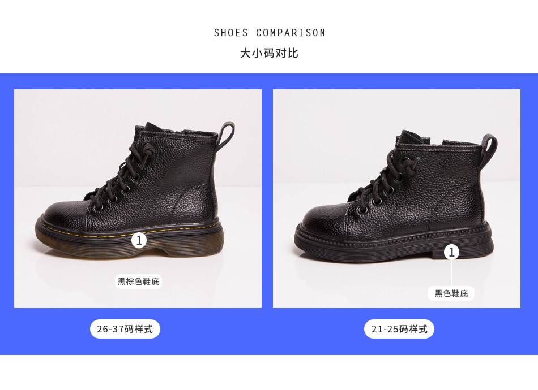
Task: Click the glossy toe cap of left boot
Action: pos(61,213)
